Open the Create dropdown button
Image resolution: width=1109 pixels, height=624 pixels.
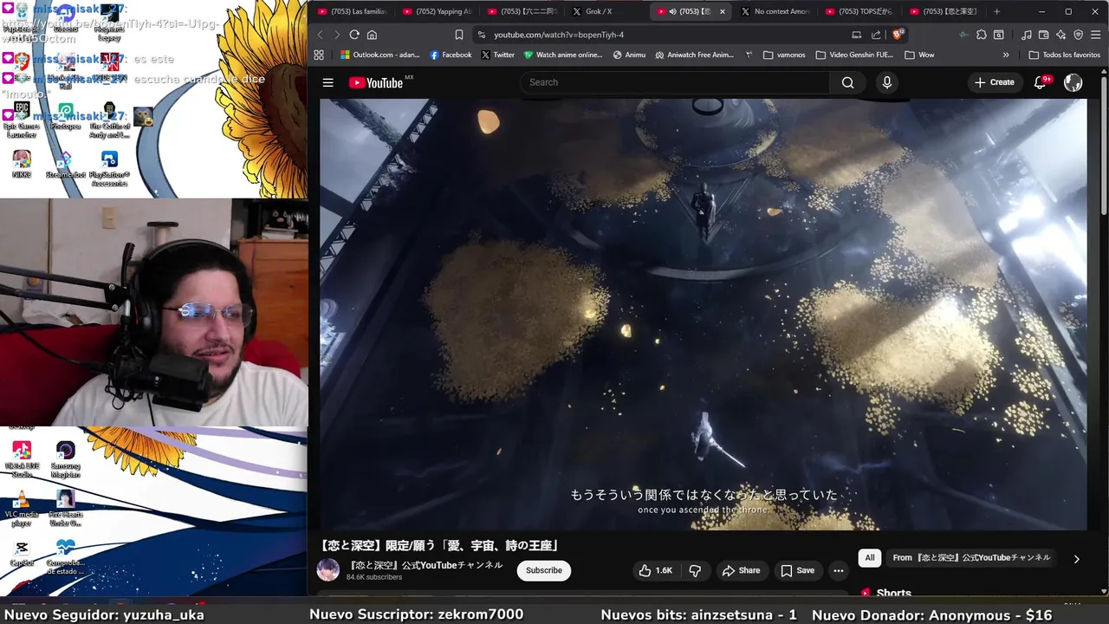(x=995, y=82)
